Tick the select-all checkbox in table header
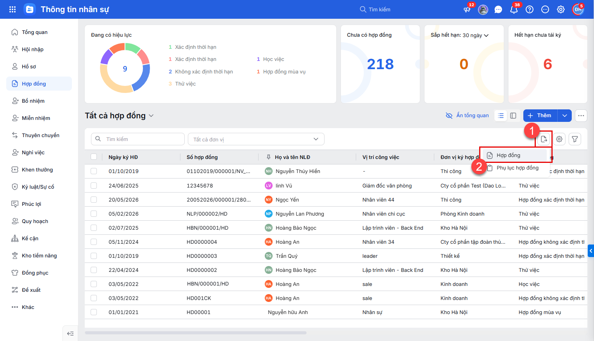 coord(94,157)
